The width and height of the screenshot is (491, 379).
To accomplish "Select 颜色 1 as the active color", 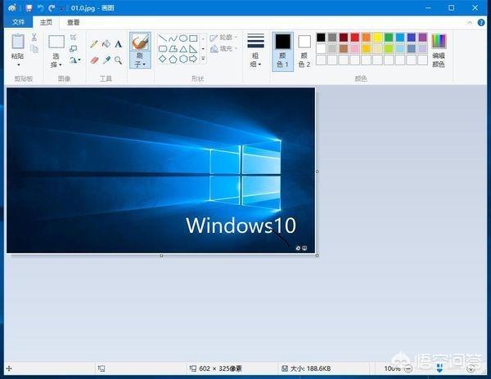I will [x=282, y=51].
